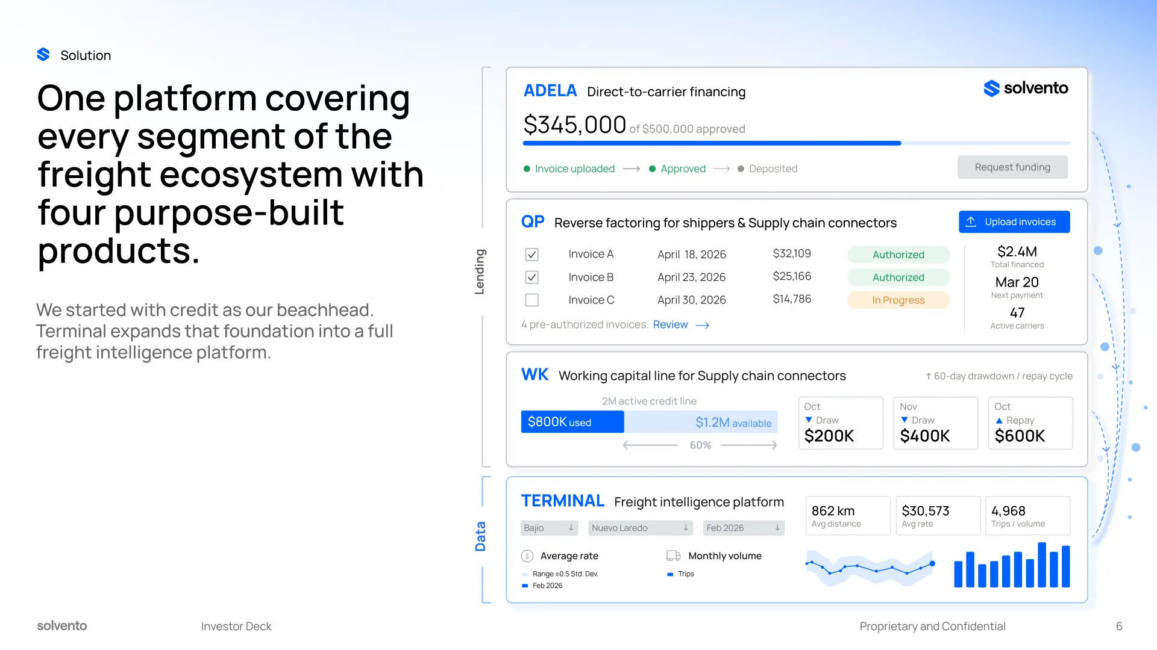This screenshot has width=1157, height=650.
Task: Click the Nov Draw down-triangle icon
Action: point(905,419)
